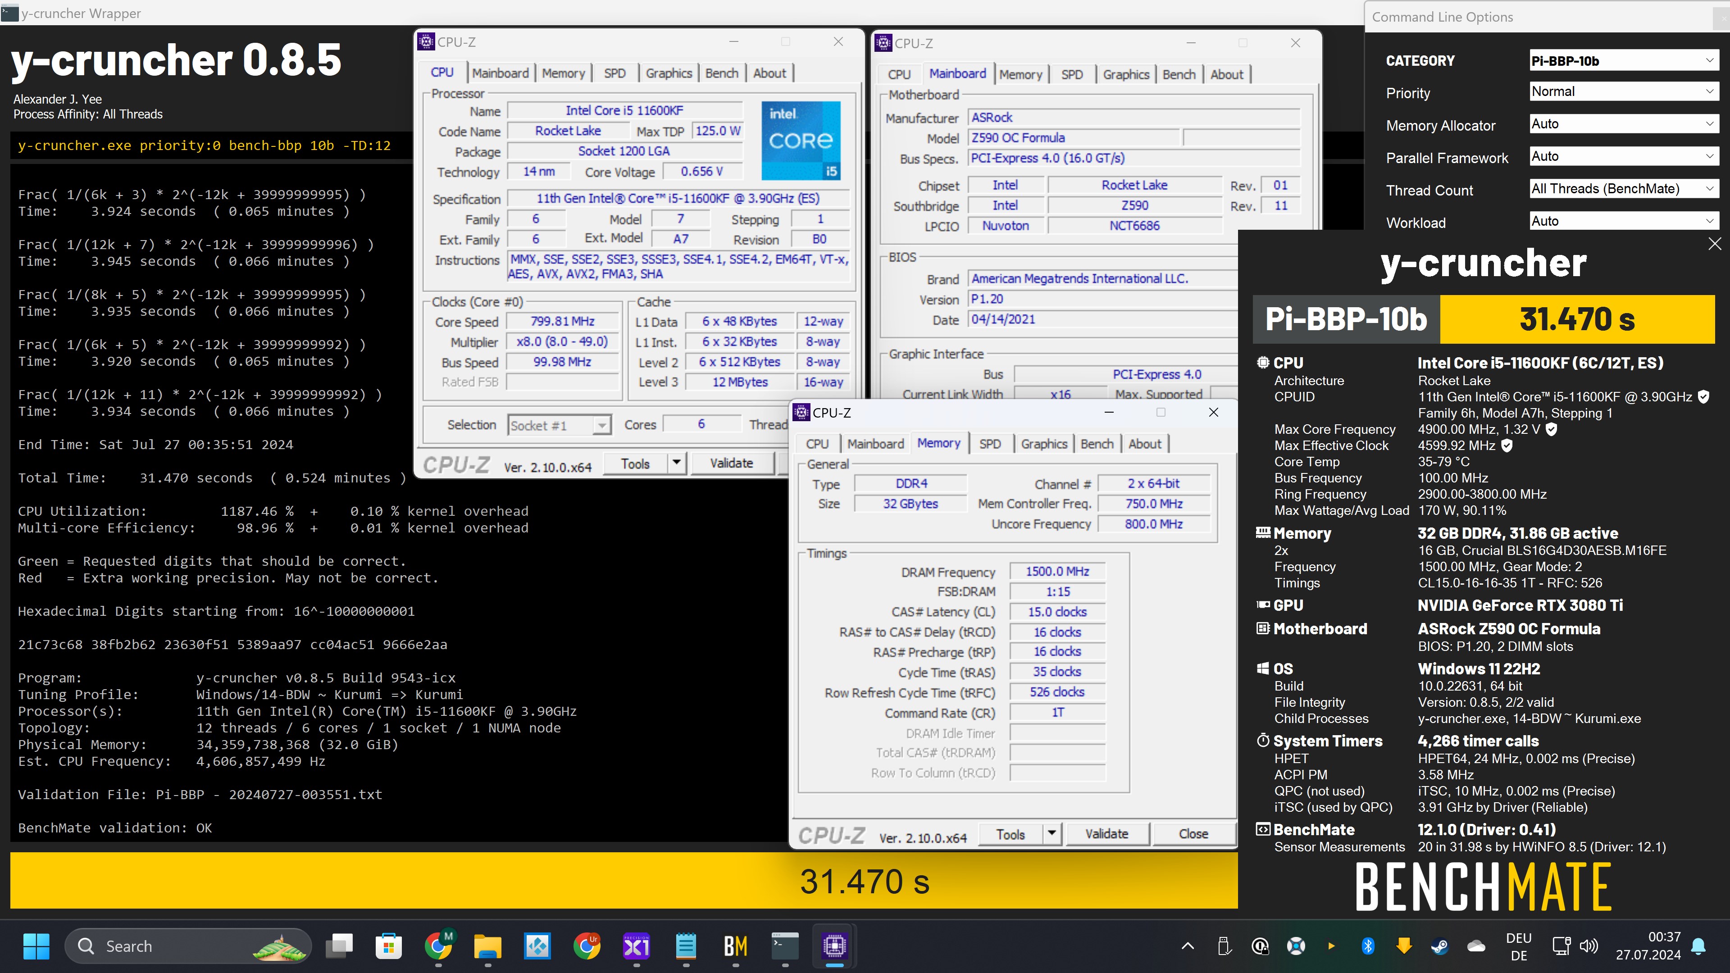Click the Validation File Pi-BBP line
The width and height of the screenshot is (1730, 973).
coord(200,794)
